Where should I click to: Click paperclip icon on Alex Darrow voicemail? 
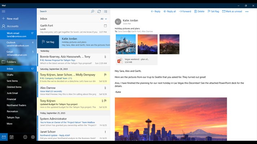click(x=105, y=88)
